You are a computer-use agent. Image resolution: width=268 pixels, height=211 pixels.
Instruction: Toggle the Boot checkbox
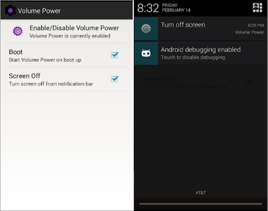(115, 55)
